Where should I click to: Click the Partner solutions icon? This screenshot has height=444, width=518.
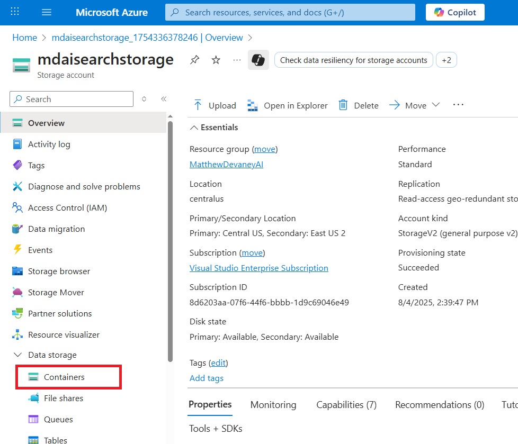click(17, 313)
